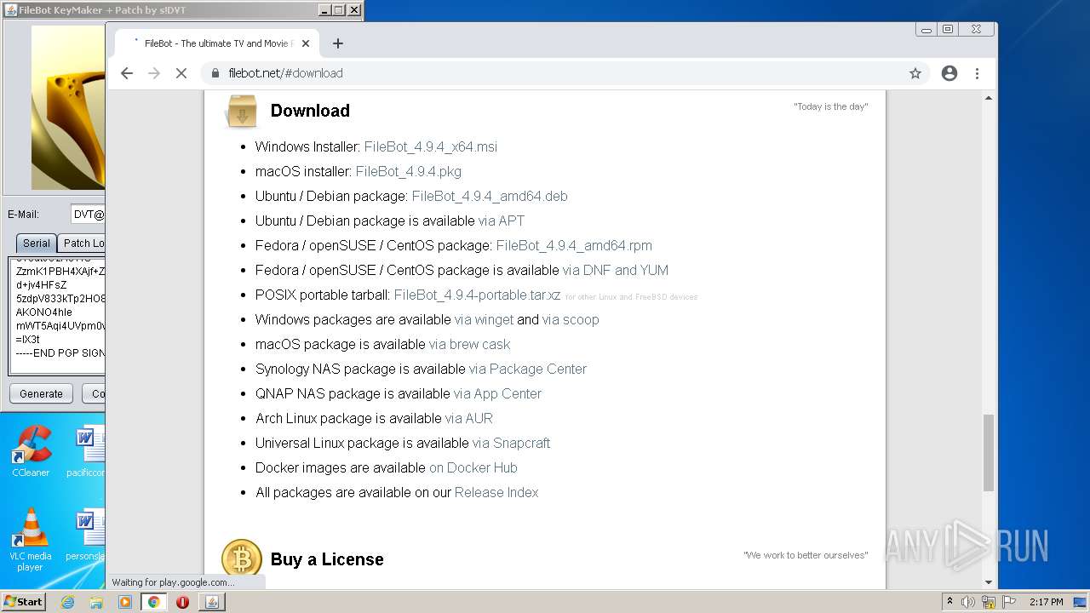Switch to Chrome taskbar button
This screenshot has height=613, width=1090.
pos(154,602)
